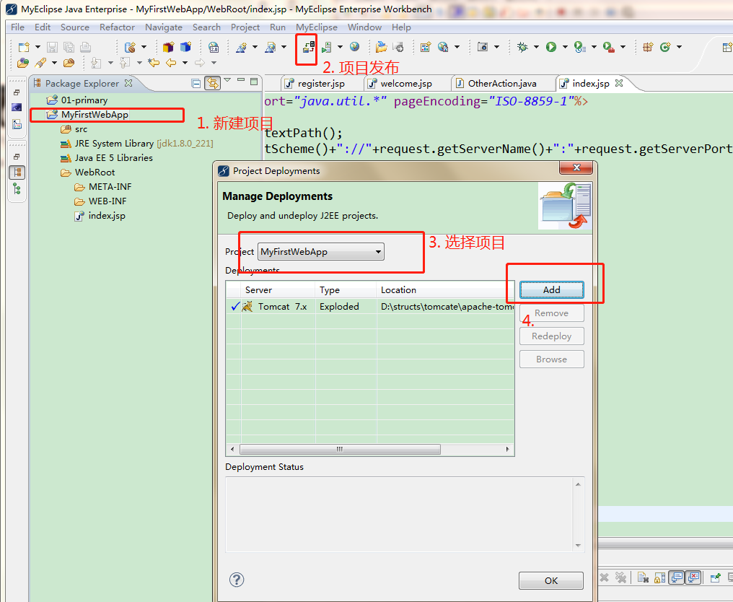This screenshot has height=602, width=733.
Task: Click the Back navigation yellow arrow icon
Action: pos(171,63)
